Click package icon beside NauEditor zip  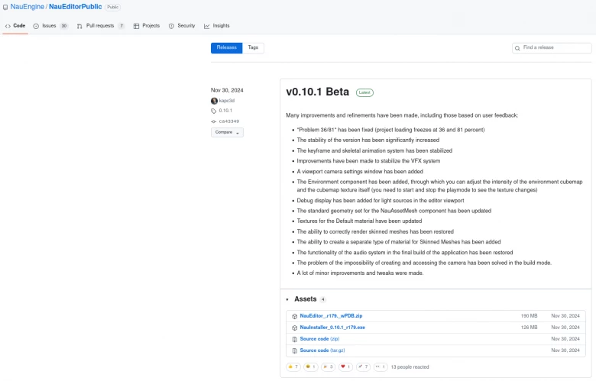tap(295, 316)
